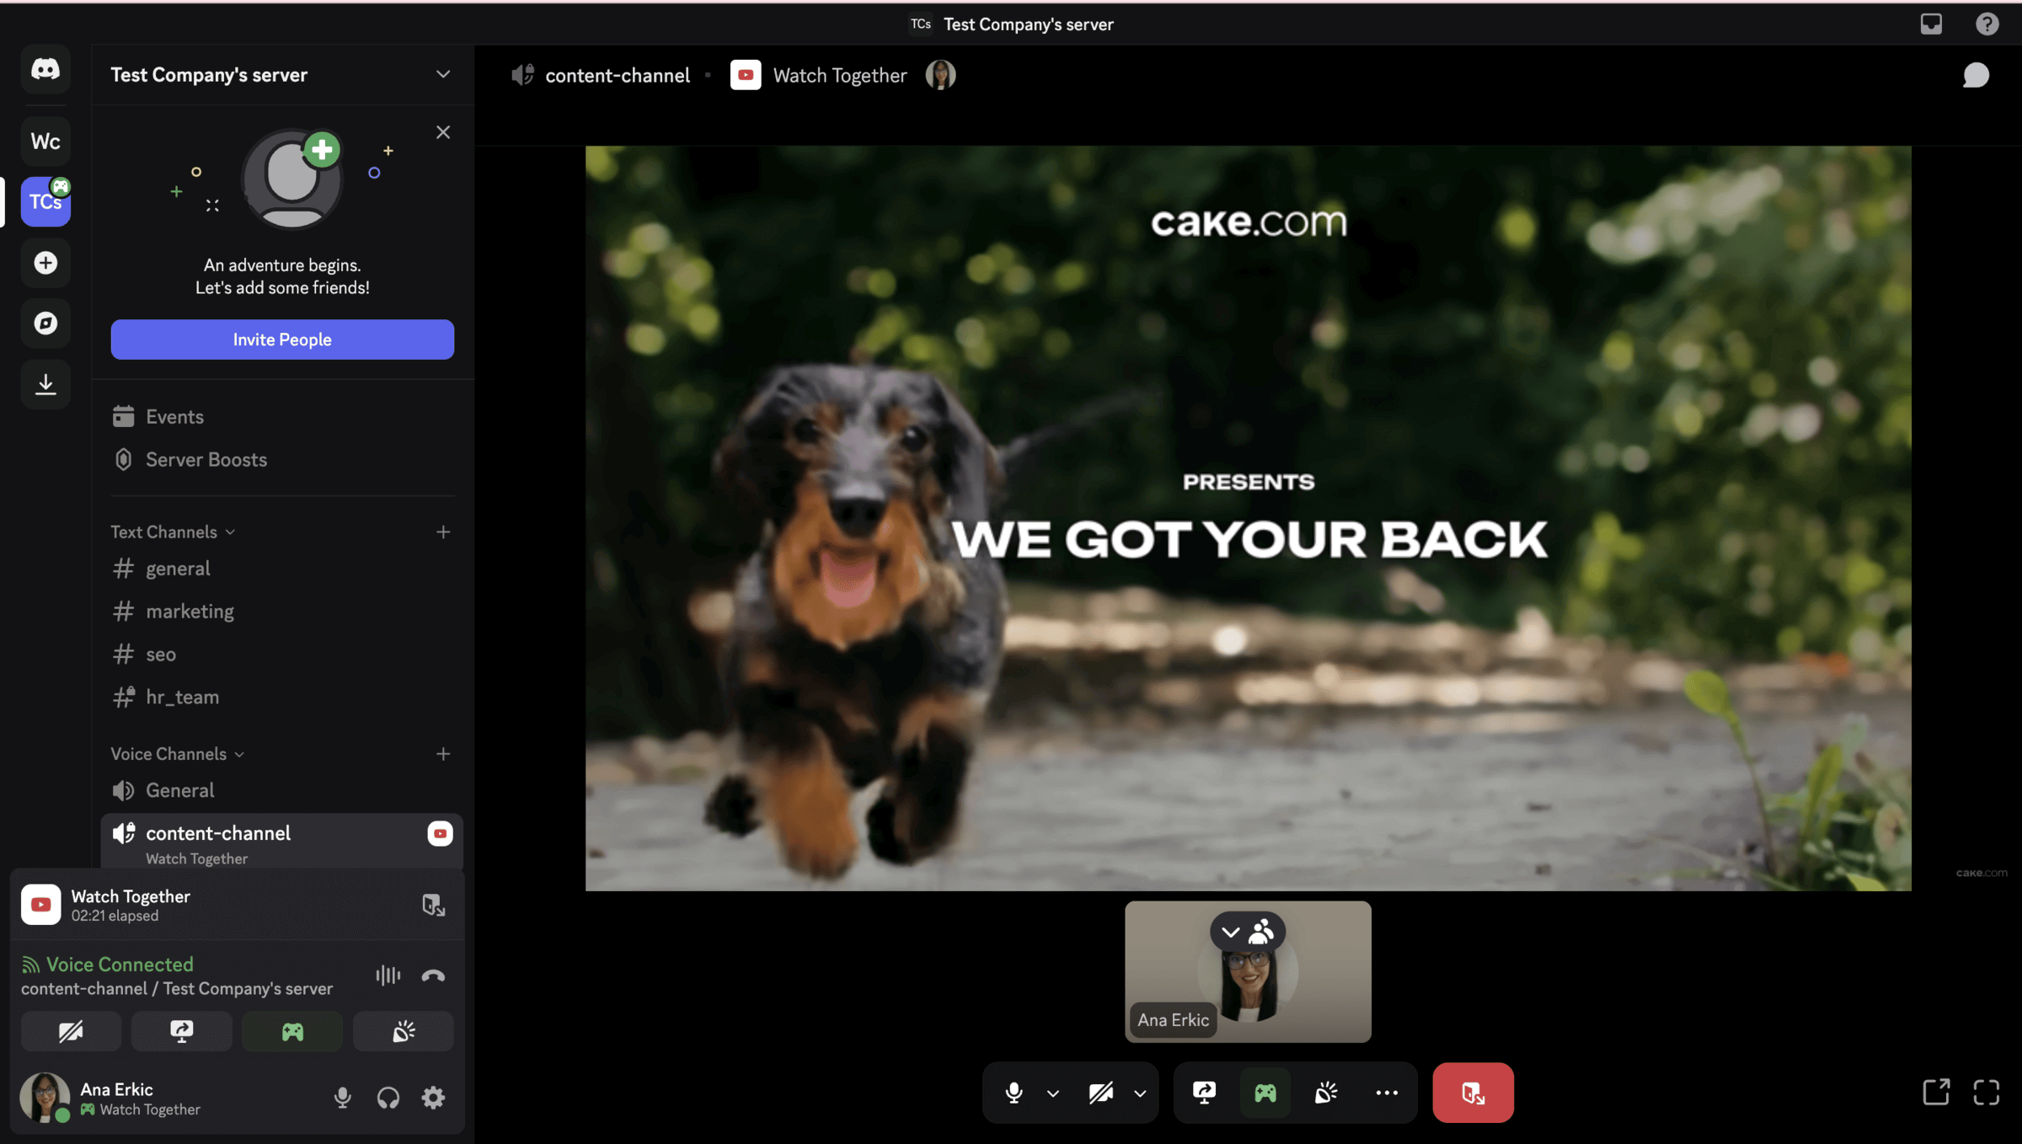The width and height of the screenshot is (2022, 1144).
Task: Select the Ana Erkic video tile
Action: (x=1248, y=971)
